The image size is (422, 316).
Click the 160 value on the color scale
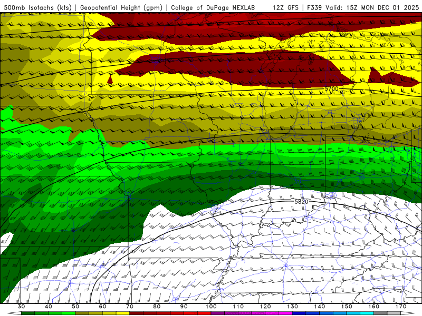(x=374, y=307)
